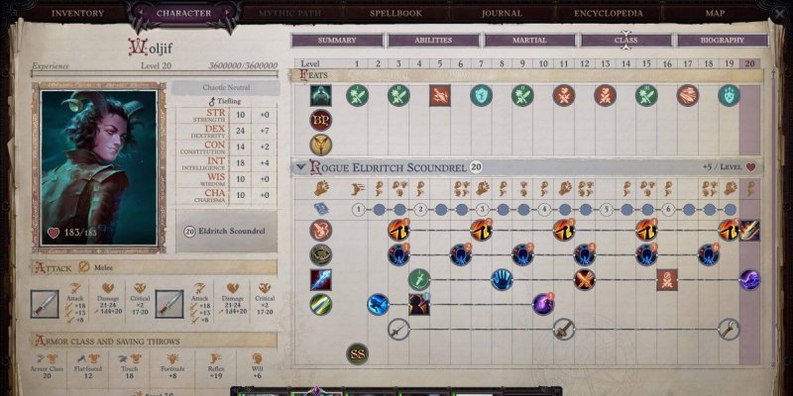This screenshot has height=396, width=793.
Task: Click the level 4 green dagger talent icon
Action: click(x=419, y=279)
